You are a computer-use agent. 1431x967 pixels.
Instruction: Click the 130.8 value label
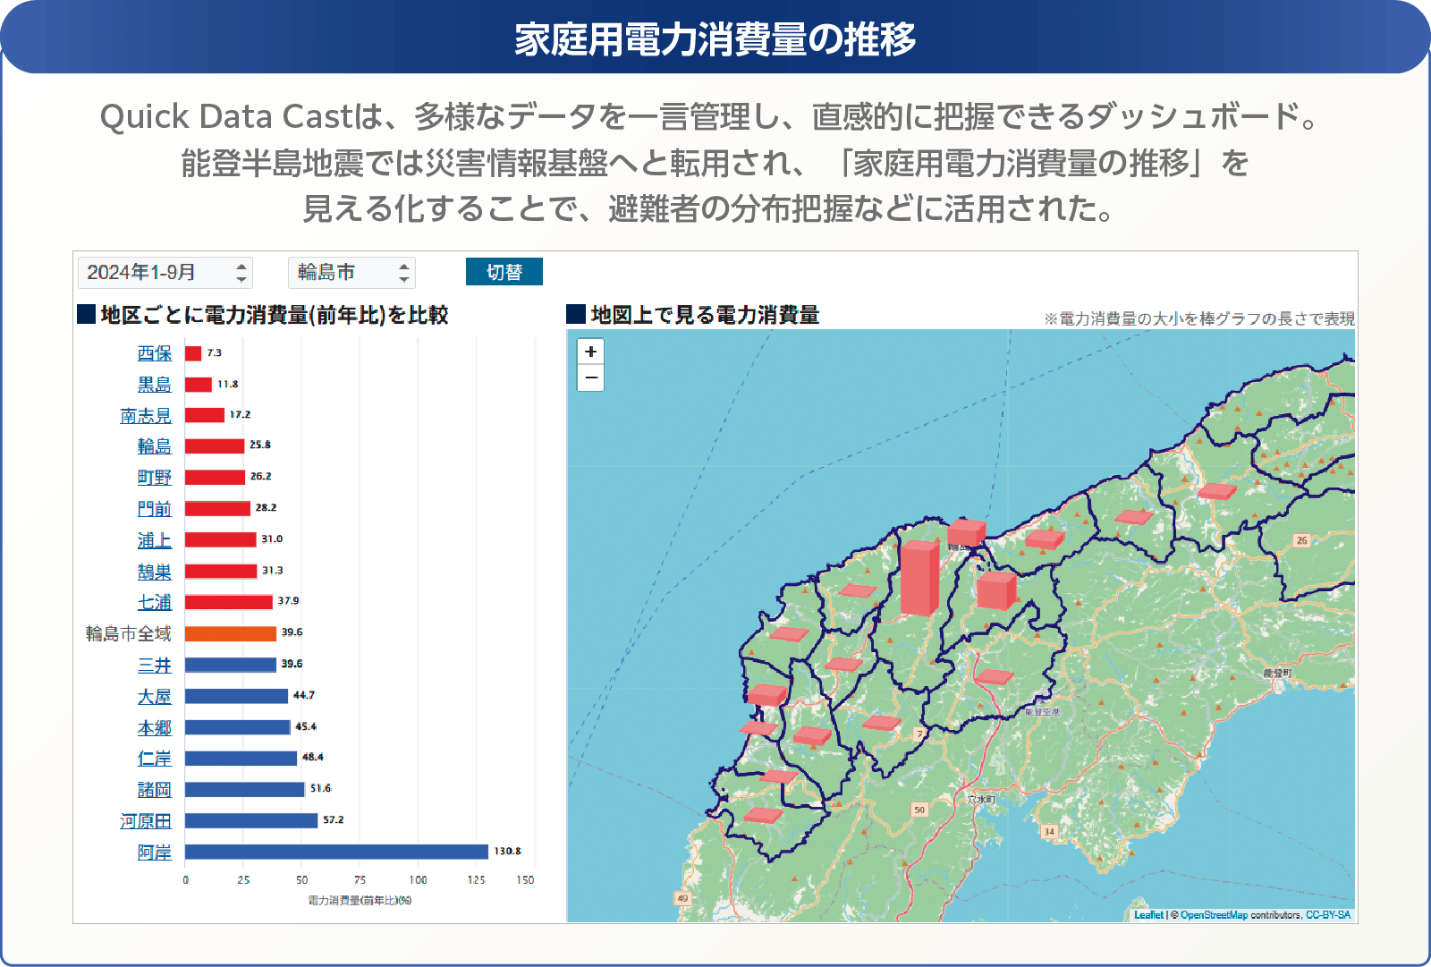507,851
